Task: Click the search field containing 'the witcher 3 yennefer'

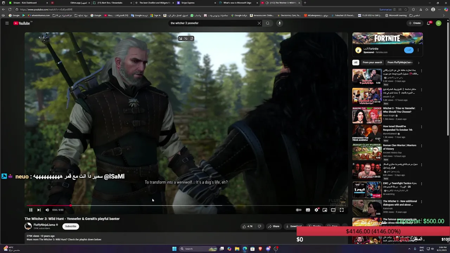Action: click(212, 23)
